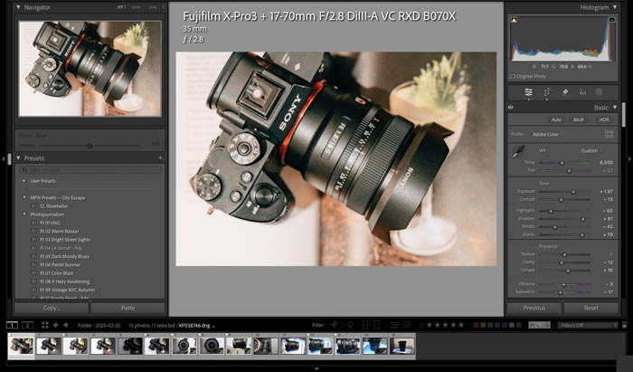633x372 pixels.
Task: Click the Auto tone button
Action: click(x=556, y=120)
